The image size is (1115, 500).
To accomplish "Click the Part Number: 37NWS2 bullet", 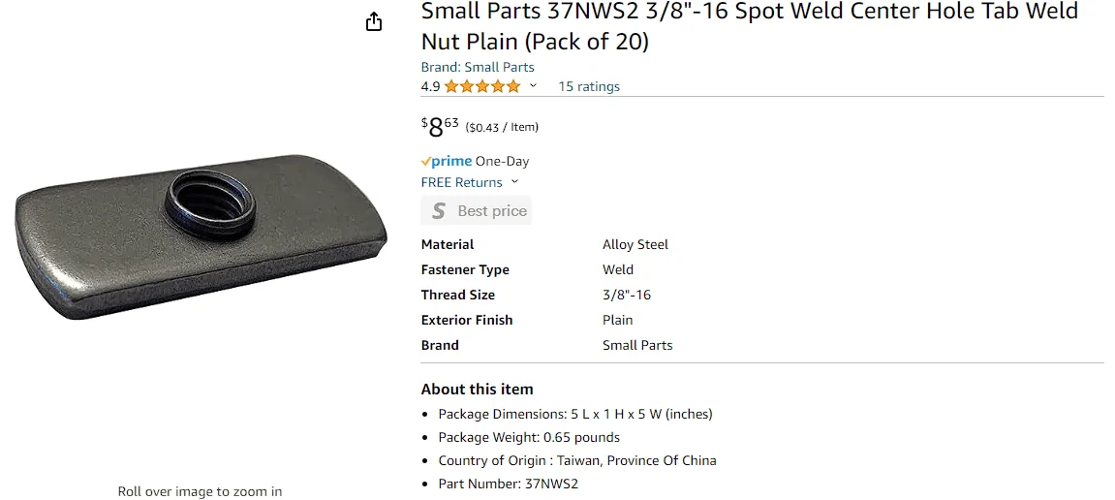I will pos(509,484).
